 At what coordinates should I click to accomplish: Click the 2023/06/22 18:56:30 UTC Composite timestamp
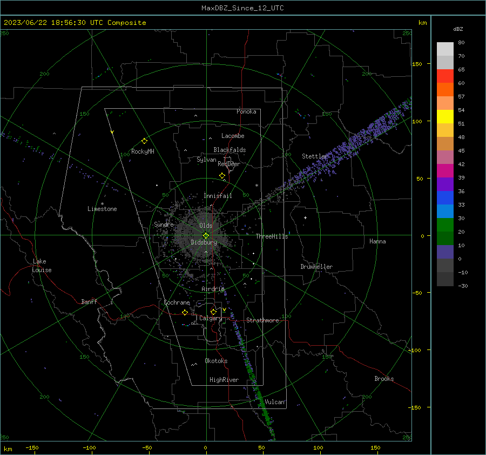point(75,23)
